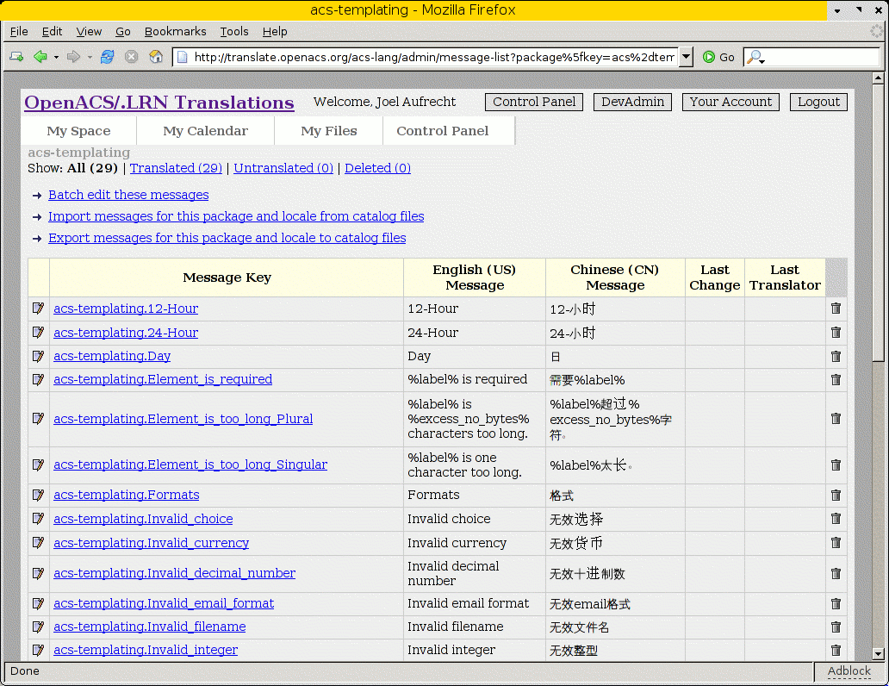This screenshot has width=889, height=686.
Task: Open the Bookmarks menu
Action: [x=175, y=31]
